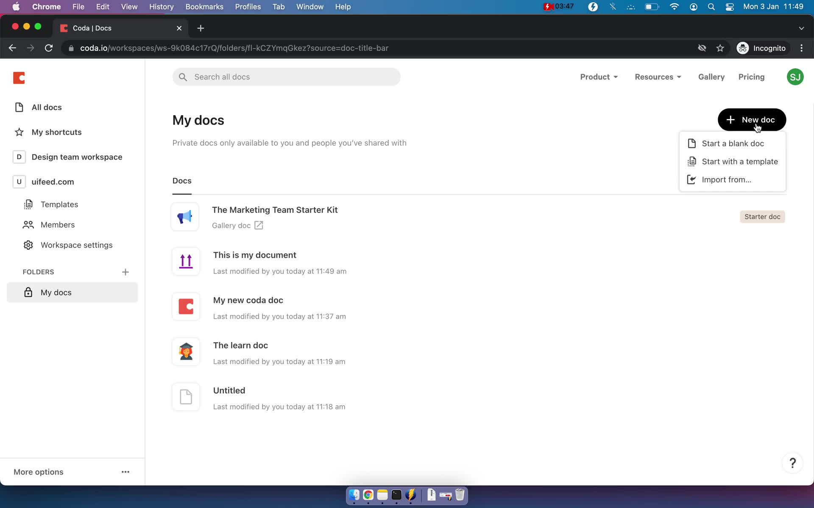This screenshot has width=814, height=508.
Task: Go back with the browser back arrow
Action: pos(12,48)
